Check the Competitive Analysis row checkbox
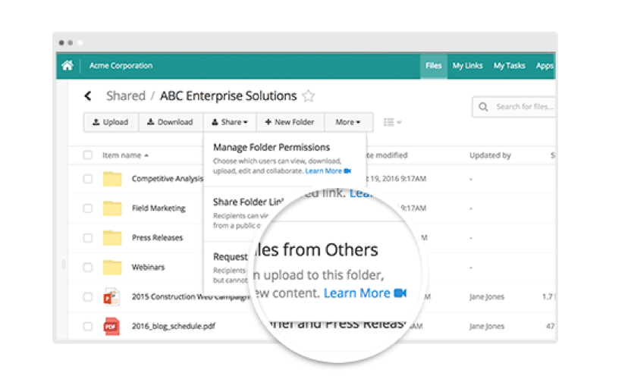631x379 pixels. [88, 179]
